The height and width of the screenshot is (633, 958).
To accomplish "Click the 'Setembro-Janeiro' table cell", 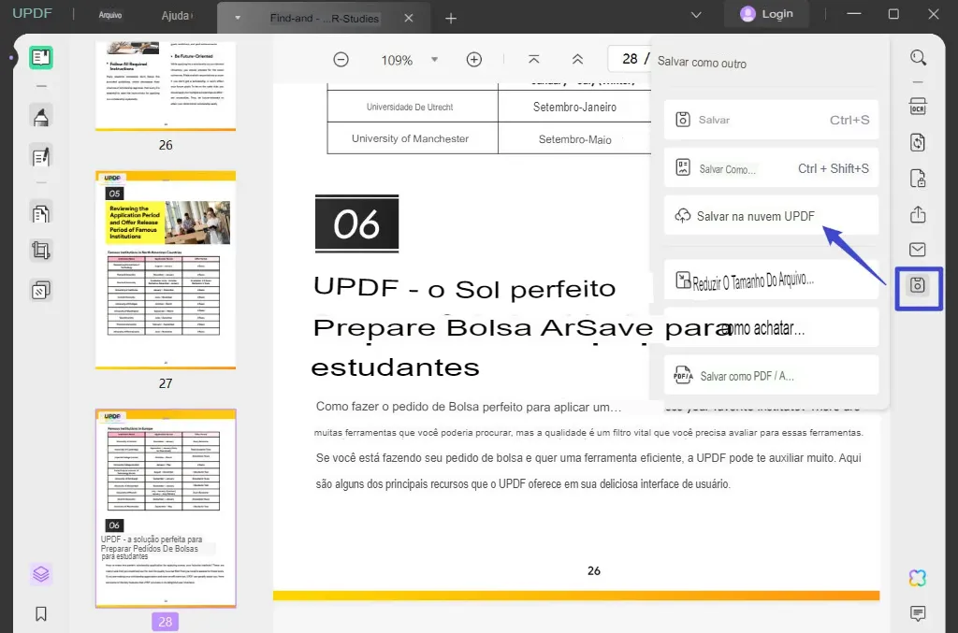I will 574,107.
